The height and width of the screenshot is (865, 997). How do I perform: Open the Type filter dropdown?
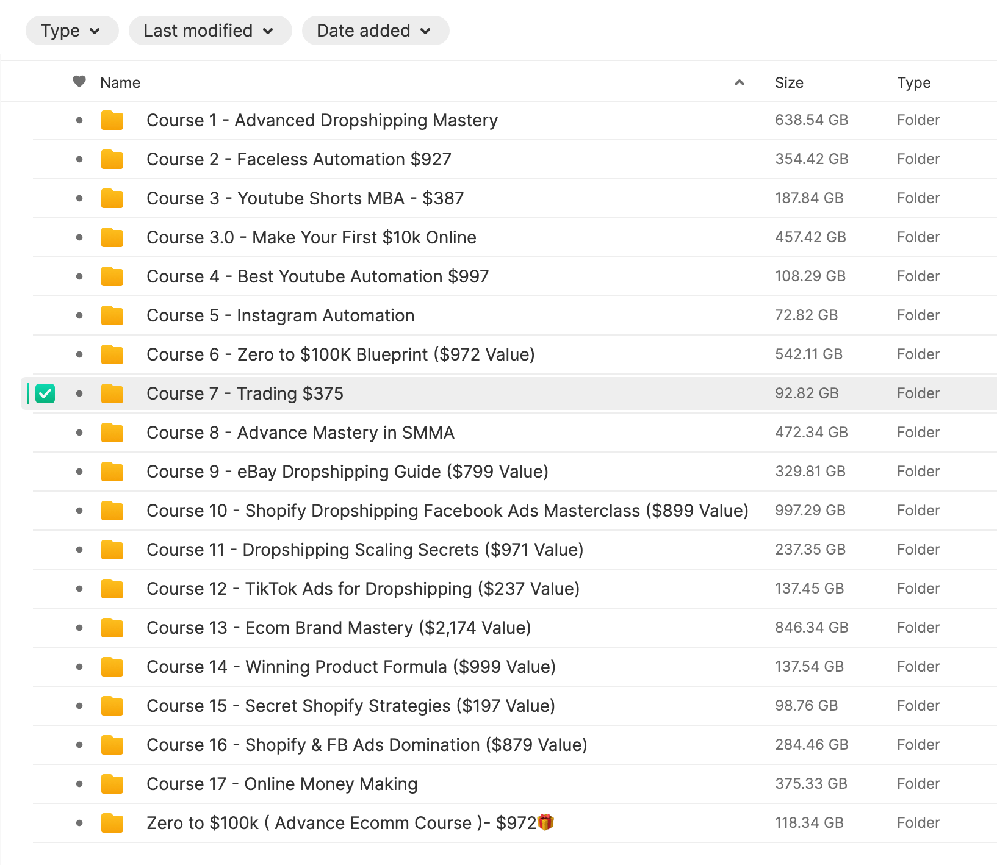click(x=71, y=31)
